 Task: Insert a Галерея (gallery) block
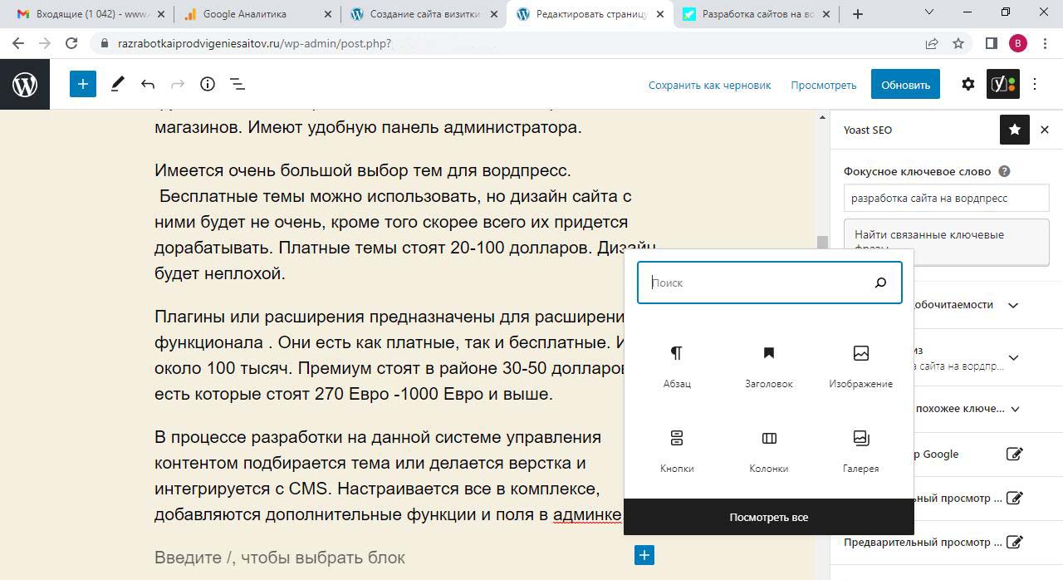tap(860, 450)
